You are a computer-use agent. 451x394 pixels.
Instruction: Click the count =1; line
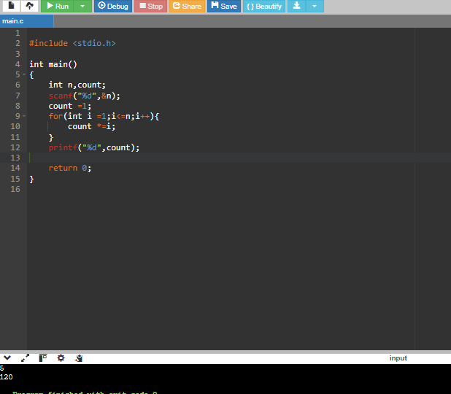tap(70, 106)
